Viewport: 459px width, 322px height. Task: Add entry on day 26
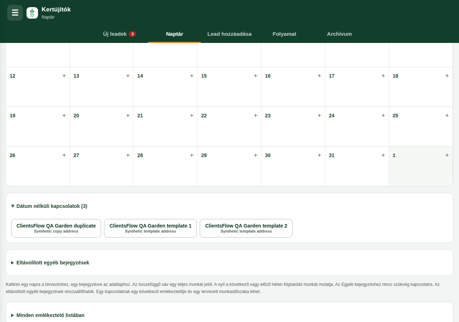(64, 155)
